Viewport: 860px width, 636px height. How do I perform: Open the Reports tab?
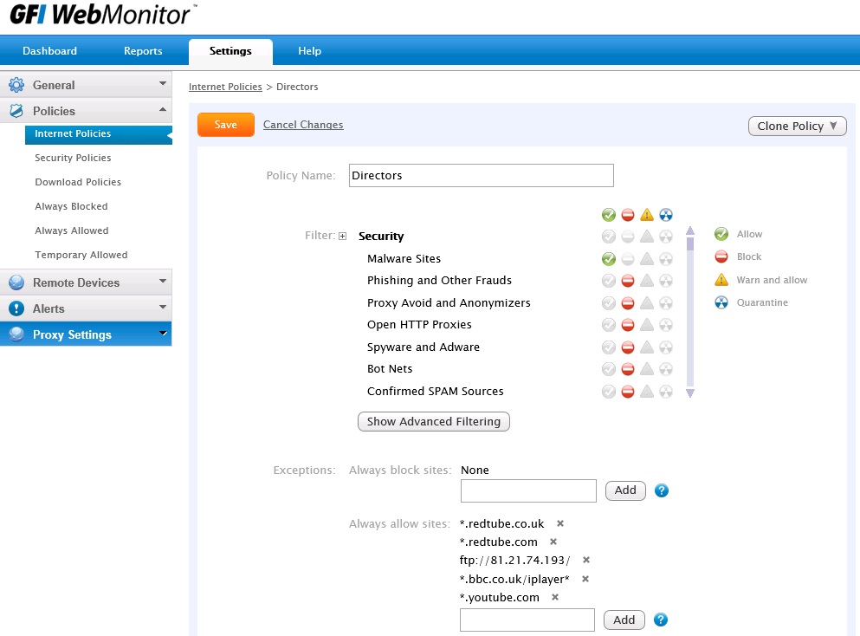pos(143,51)
